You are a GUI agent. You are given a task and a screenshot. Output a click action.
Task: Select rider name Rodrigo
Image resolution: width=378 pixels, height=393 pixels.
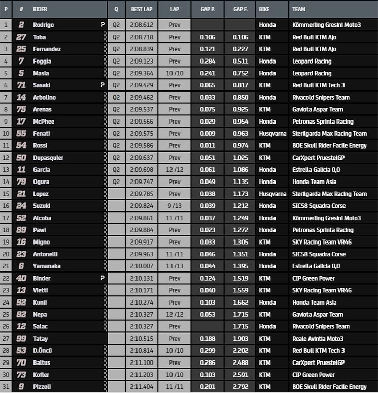tap(43, 25)
